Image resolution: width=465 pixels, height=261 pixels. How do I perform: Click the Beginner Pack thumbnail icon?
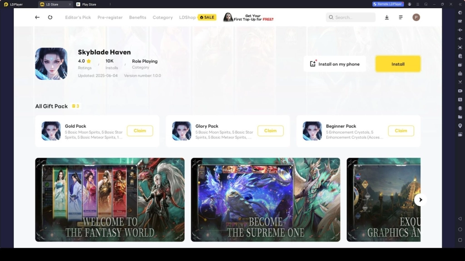coord(312,131)
